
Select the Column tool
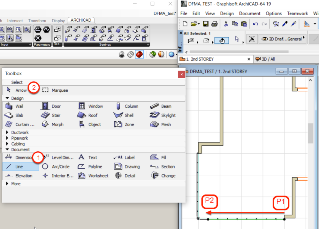(127, 106)
